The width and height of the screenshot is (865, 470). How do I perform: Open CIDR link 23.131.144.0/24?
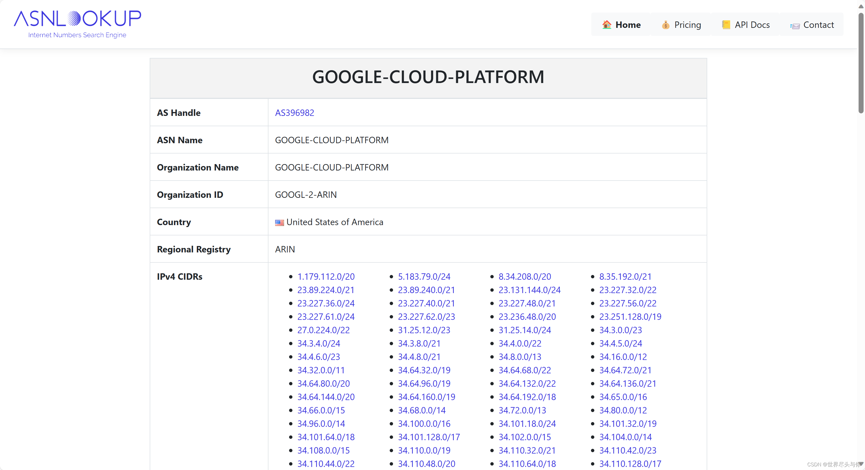point(530,290)
